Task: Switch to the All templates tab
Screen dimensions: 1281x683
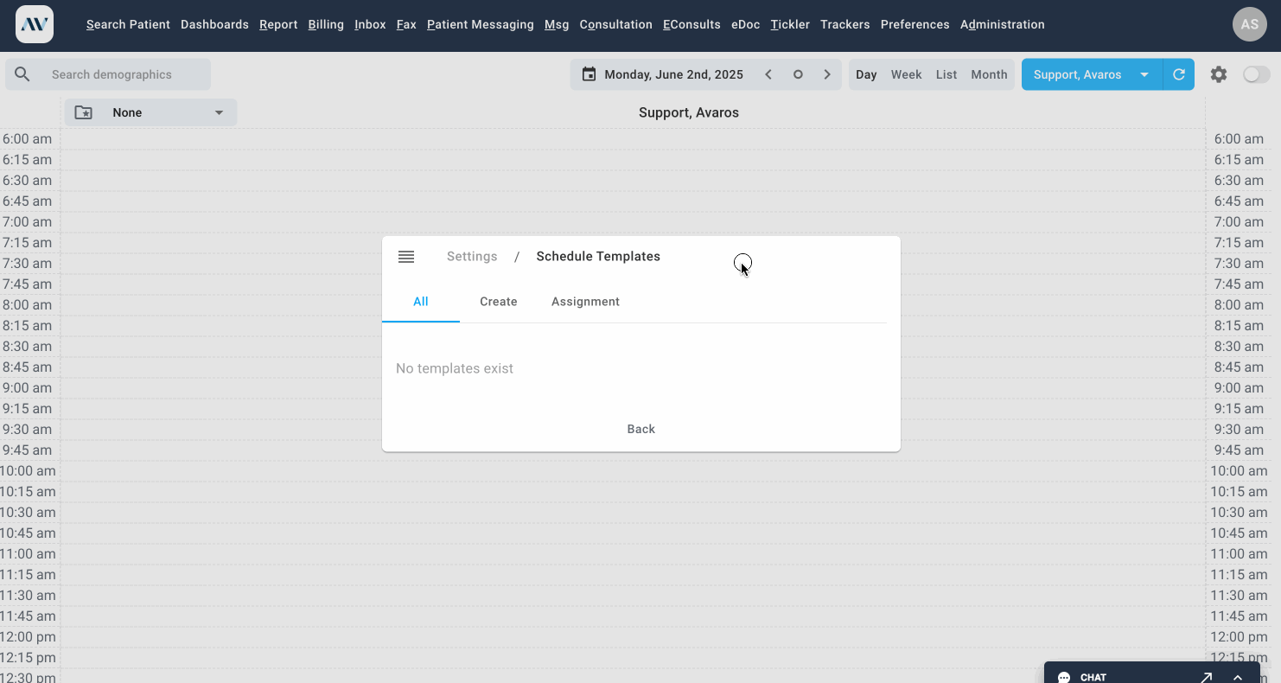Action: pyautogui.click(x=421, y=302)
